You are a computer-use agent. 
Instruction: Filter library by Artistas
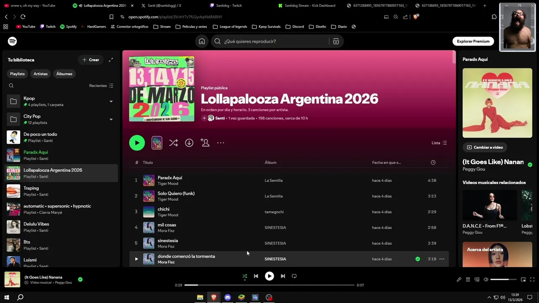(x=40, y=74)
